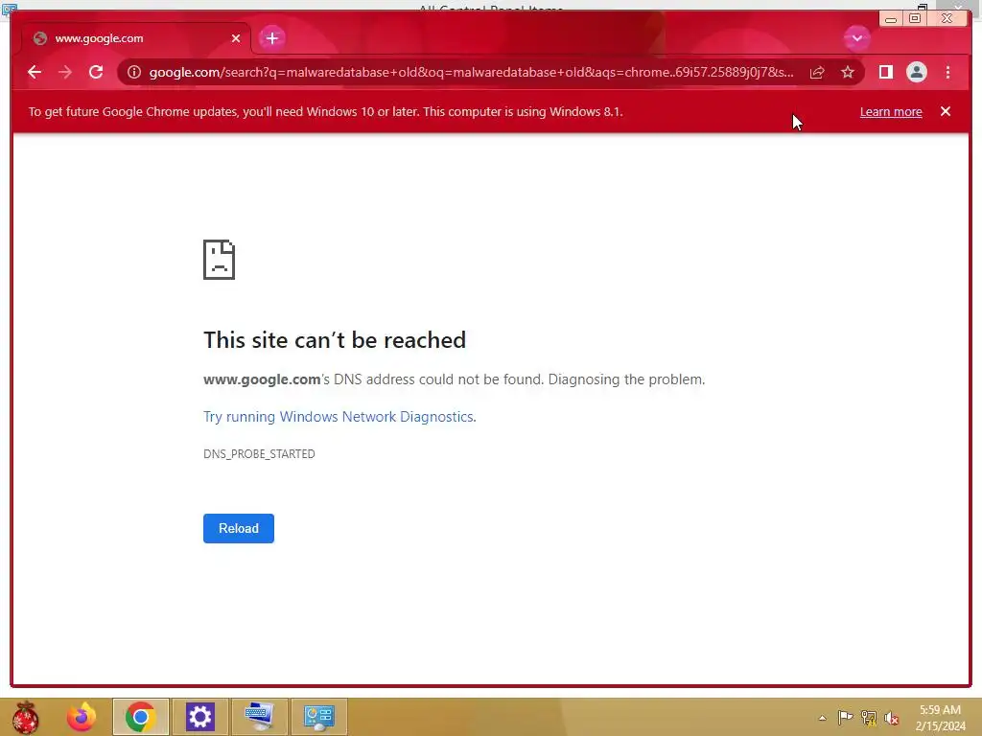
Task: Click the sad page error icon
Action: (x=220, y=260)
